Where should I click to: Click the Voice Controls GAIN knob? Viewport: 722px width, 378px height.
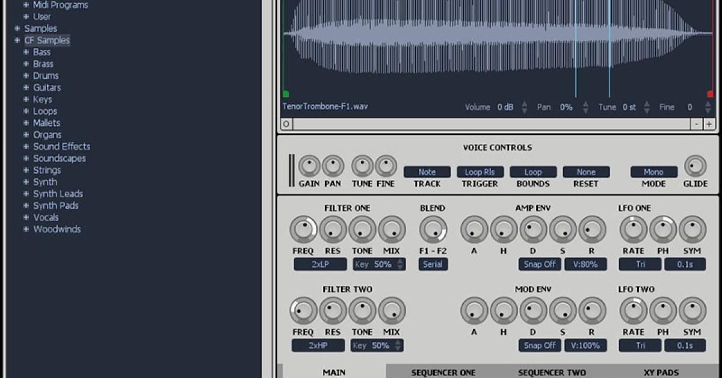[x=309, y=166]
